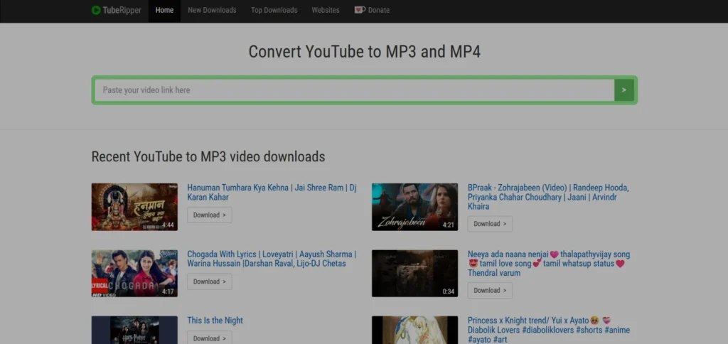Image resolution: width=728 pixels, height=344 pixels.
Task: Open Top Downloads menu item
Action: click(x=274, y=10)
